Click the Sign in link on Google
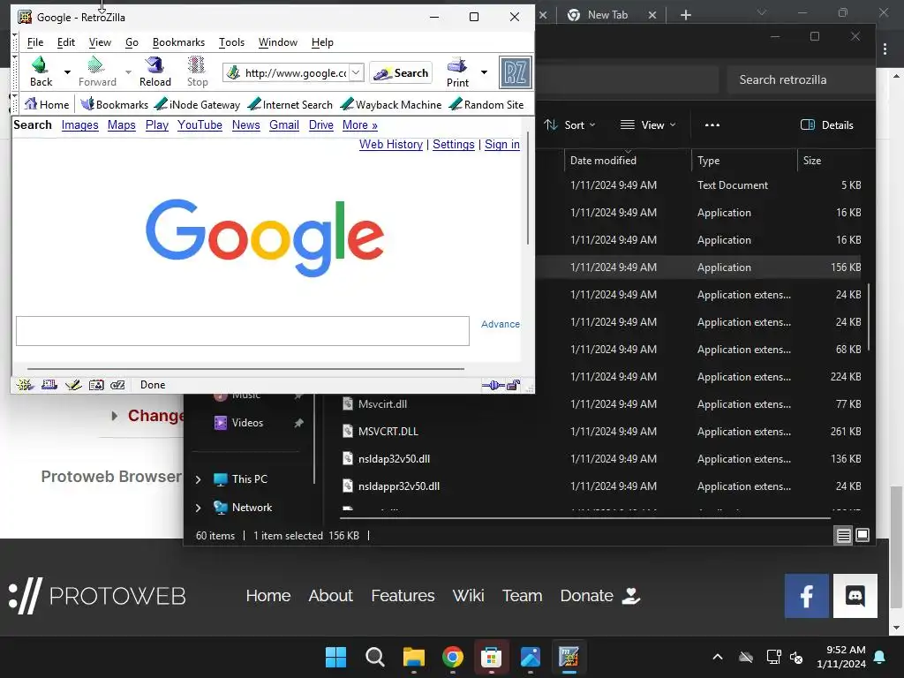Image resolution: width=904 pixels, height=678 pixels. [502, 144]
